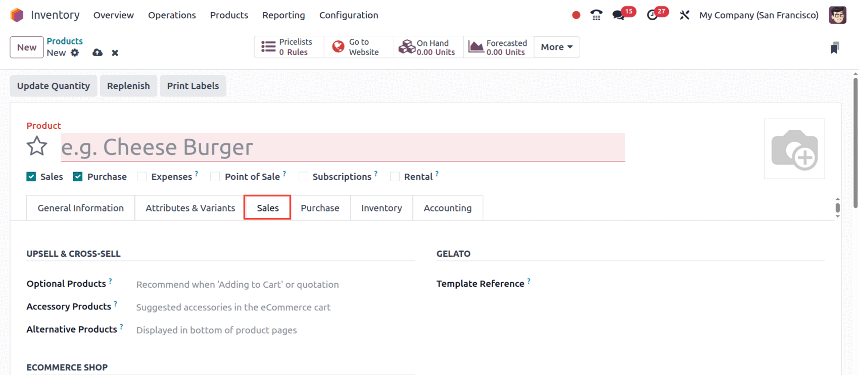
Task: Tick the Rental checkbox
Action: tap(395, 177)
